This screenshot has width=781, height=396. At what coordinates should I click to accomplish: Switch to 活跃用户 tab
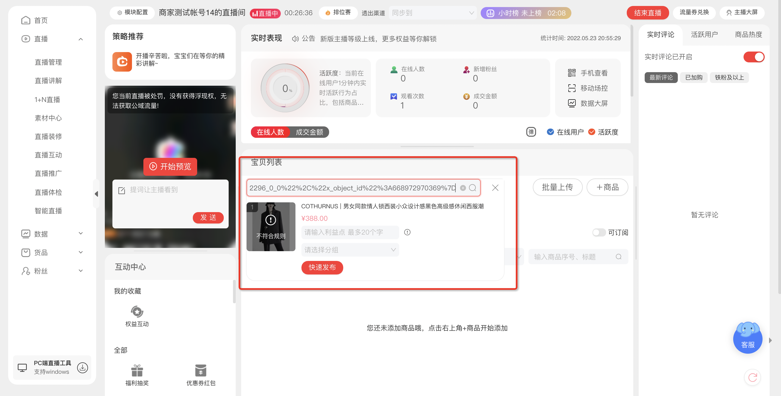(704, 34)
